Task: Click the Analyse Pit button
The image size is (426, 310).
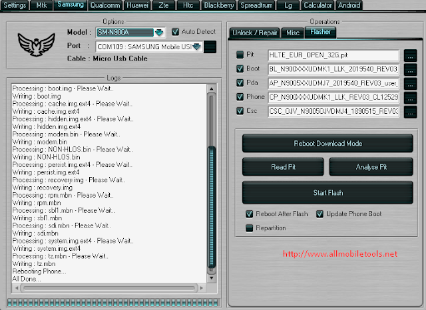Action: click(371, 167)
